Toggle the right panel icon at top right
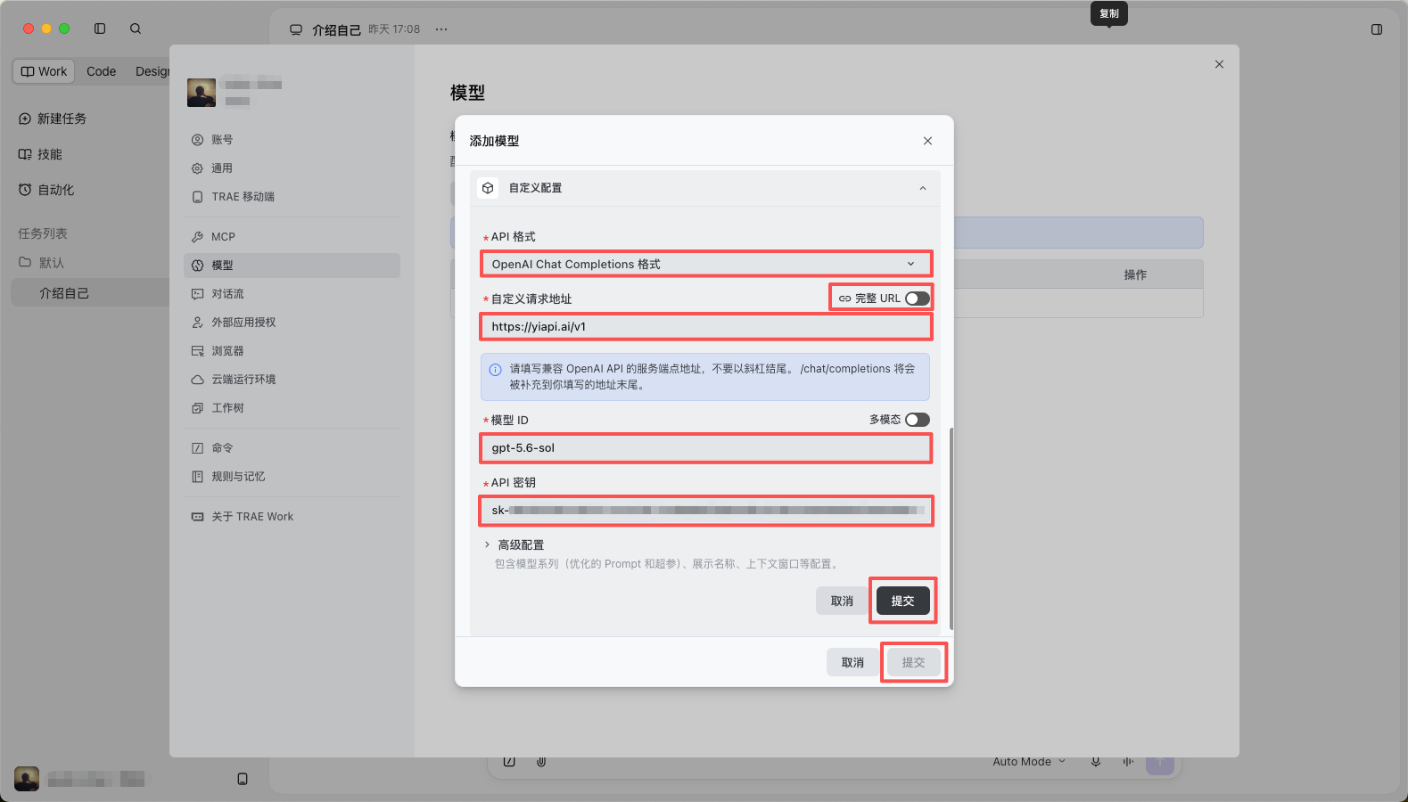Viewport: 1408px width, 802px height. (x=1377, y=29)
